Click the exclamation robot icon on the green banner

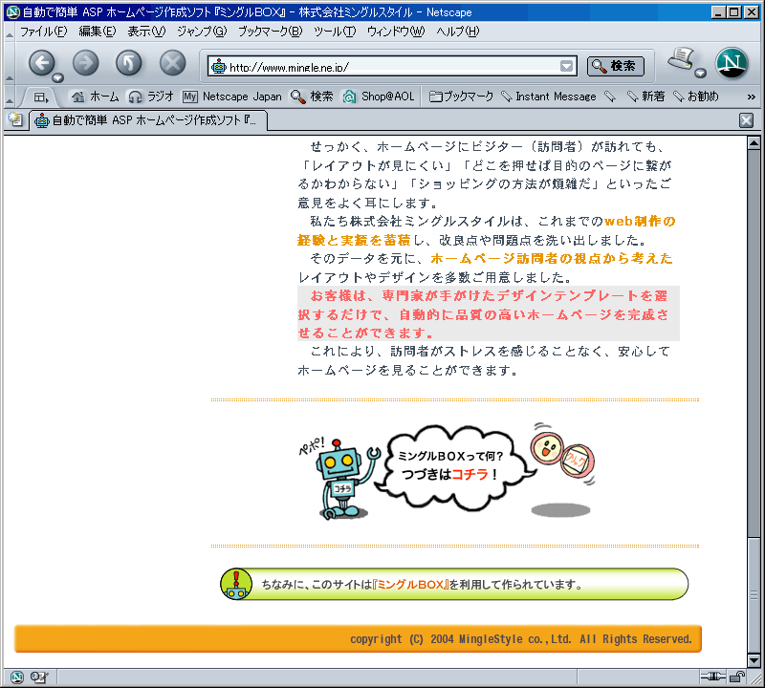click(x=236, y=584)
